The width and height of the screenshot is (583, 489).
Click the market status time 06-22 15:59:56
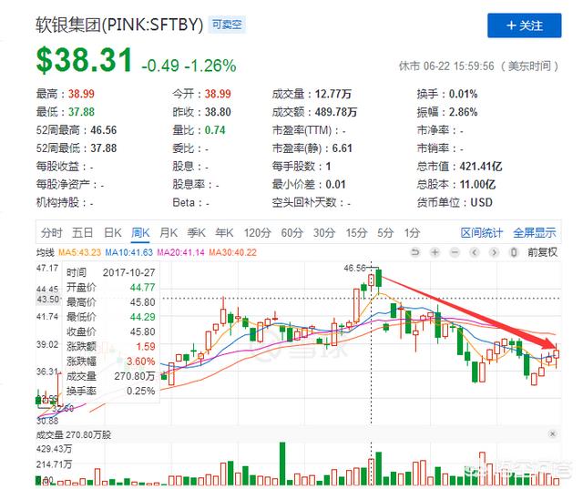coord(459,66)
